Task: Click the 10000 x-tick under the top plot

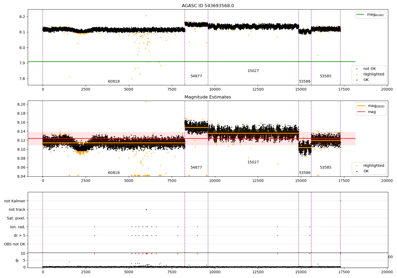Action: pos(215,89)
